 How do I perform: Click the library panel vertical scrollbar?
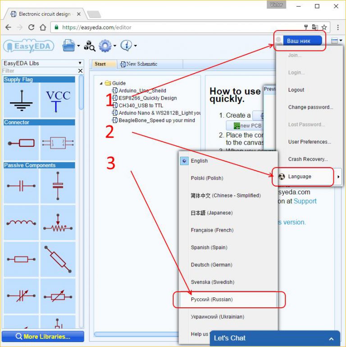(x=81, y=92)
